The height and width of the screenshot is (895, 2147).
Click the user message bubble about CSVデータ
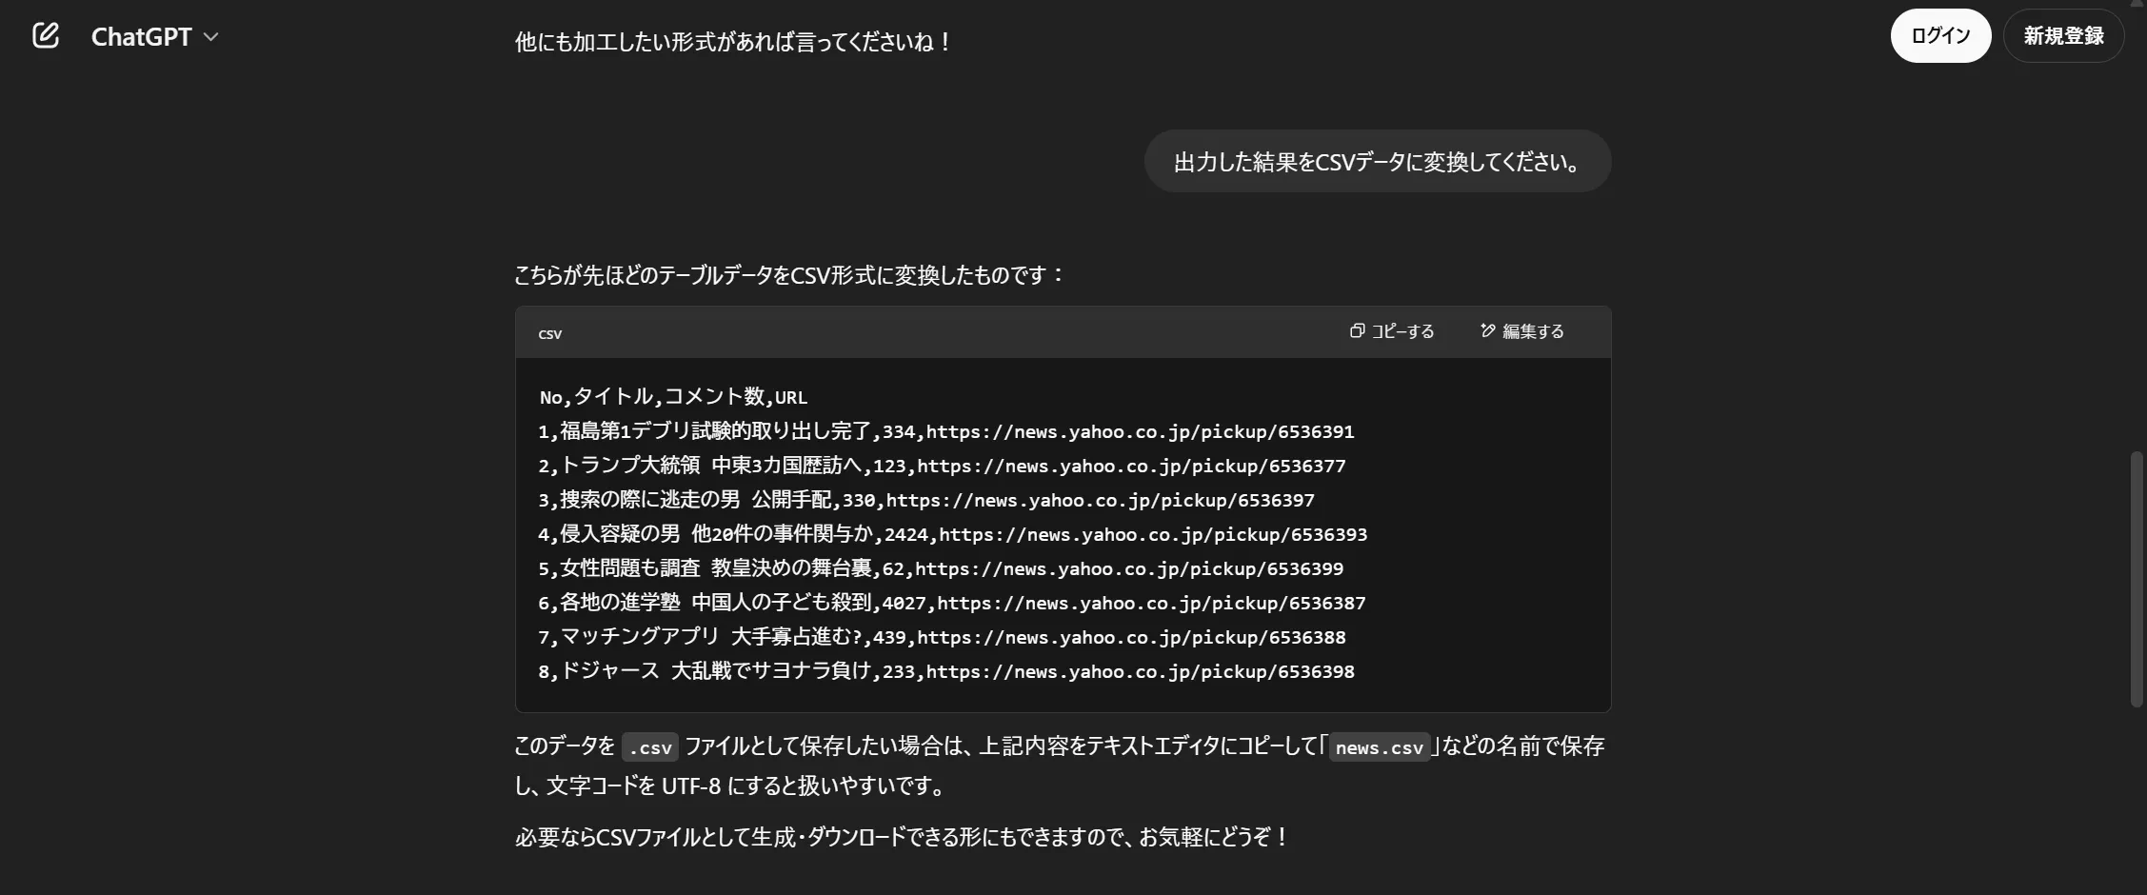[1377, 162]
